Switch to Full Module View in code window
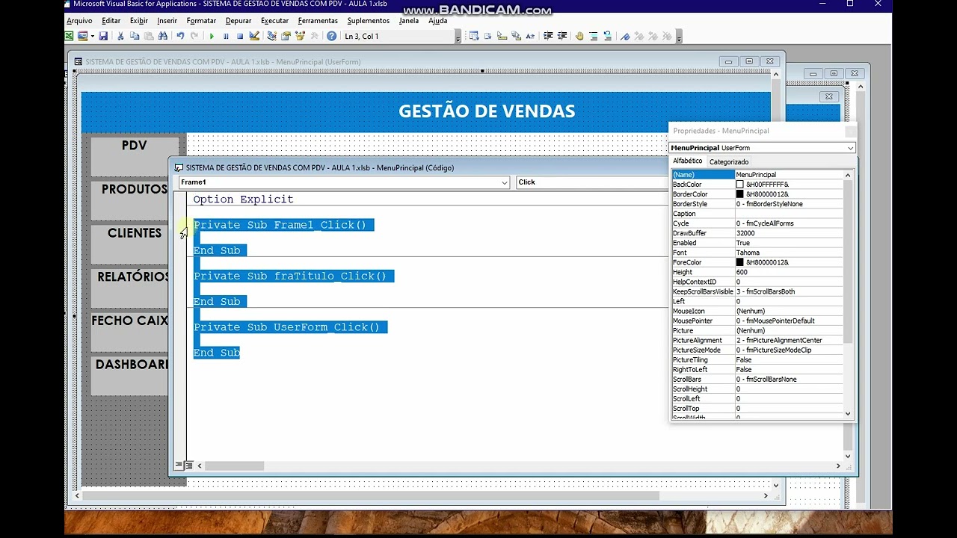The width and height of the screenshot is (957, 538). (189, 466)
